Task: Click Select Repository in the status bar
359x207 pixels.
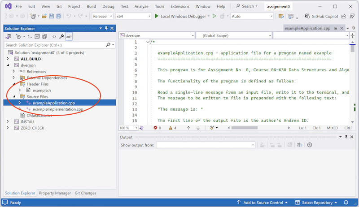Action: (317, 203)
